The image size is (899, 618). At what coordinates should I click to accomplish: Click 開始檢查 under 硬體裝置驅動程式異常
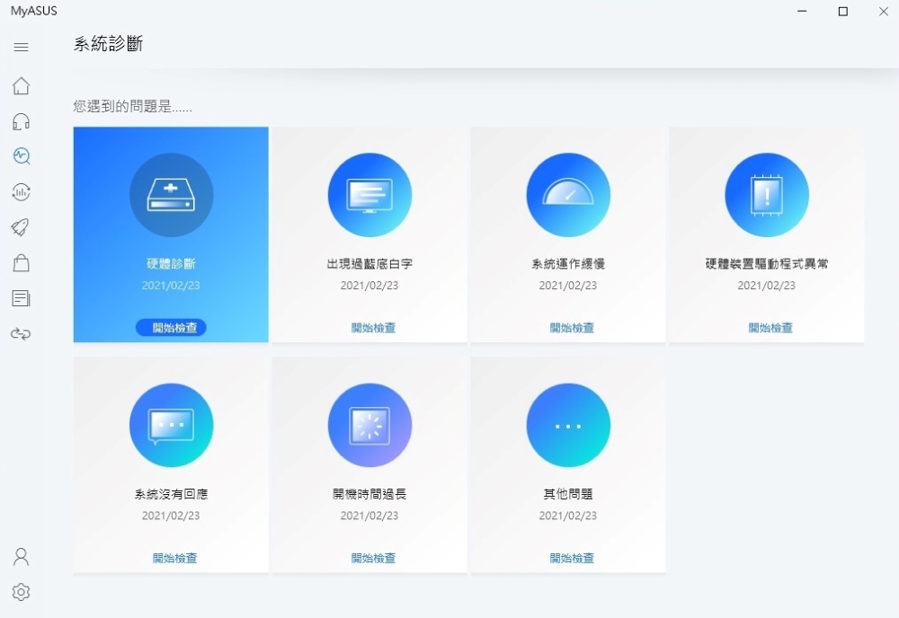[x=770, y=328]
